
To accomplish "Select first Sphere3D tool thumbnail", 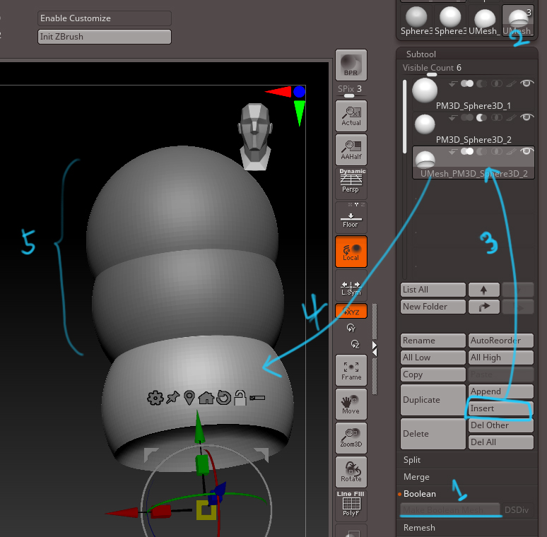I will [416, 20].
